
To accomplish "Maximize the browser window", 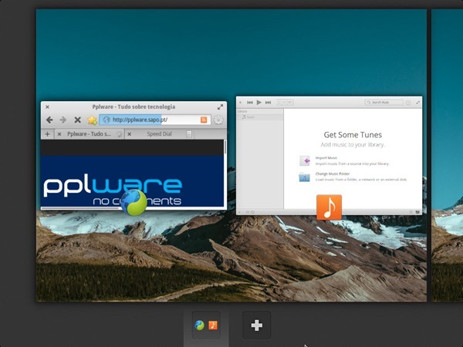I will click(220, 106).
